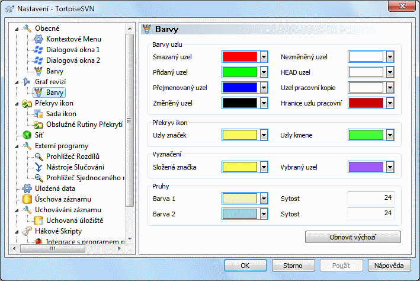Click the TortoiseSVN title bar icon
This screenshot has height=281, width=420.
pos(9,8)
